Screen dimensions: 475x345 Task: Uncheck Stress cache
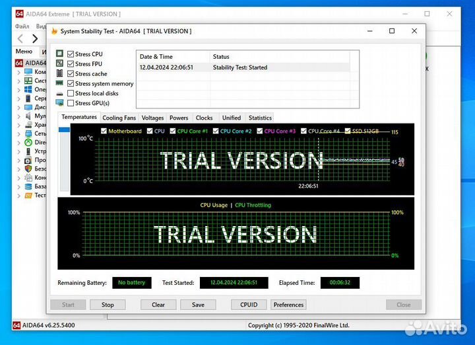(71, 74)
